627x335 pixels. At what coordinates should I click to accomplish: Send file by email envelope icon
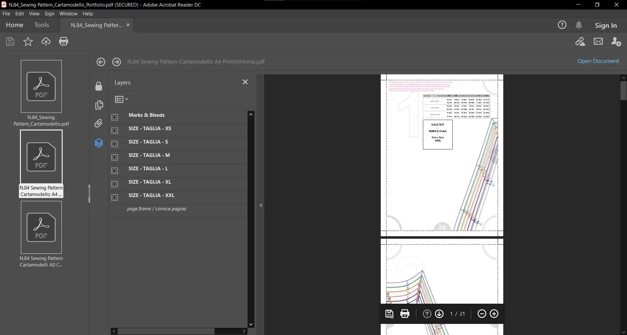pos(598,41)
